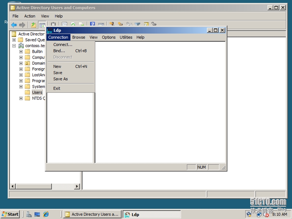292x219 pixels.
Task: Select Save As in Connection menu
Action: 71,79
